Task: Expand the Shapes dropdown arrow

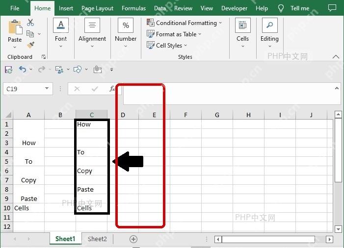Action: [86, 69]
